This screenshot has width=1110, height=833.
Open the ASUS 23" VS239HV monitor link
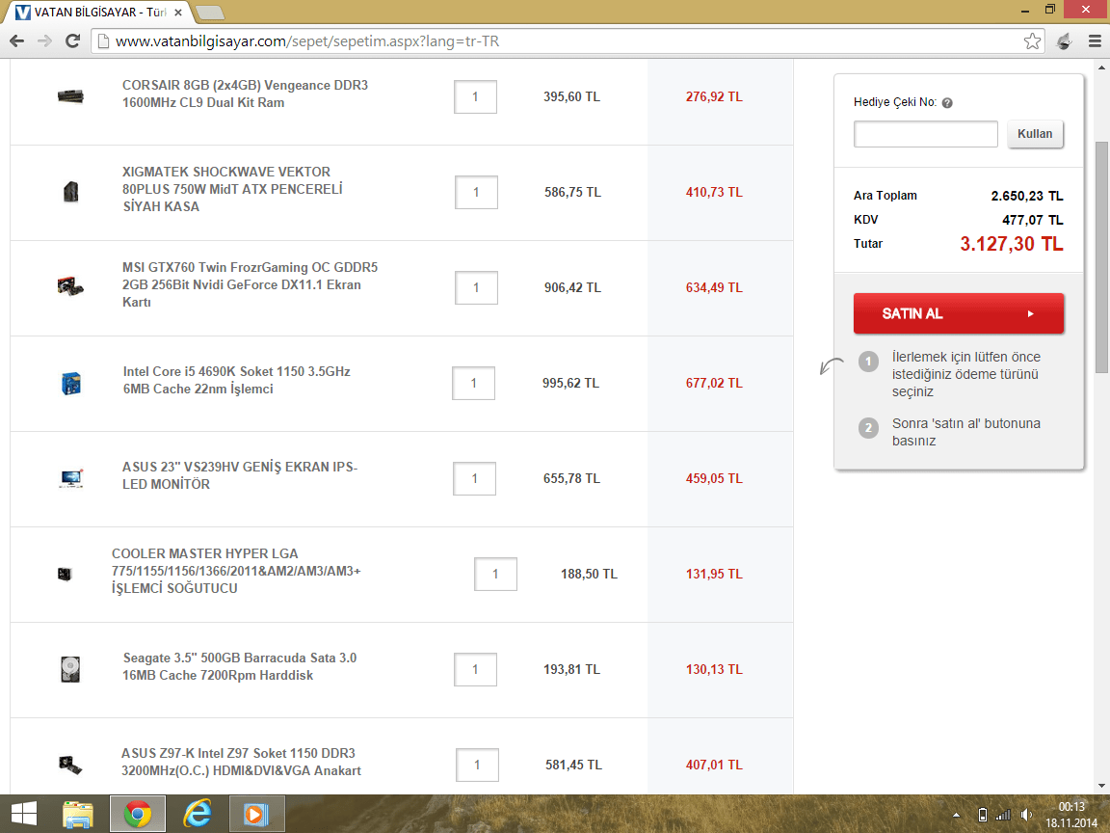pyautogui.click(x=239, y=475)
